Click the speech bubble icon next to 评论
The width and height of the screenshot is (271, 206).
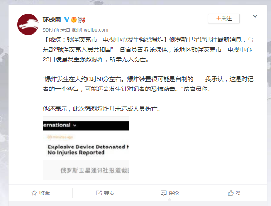(163, 193)
